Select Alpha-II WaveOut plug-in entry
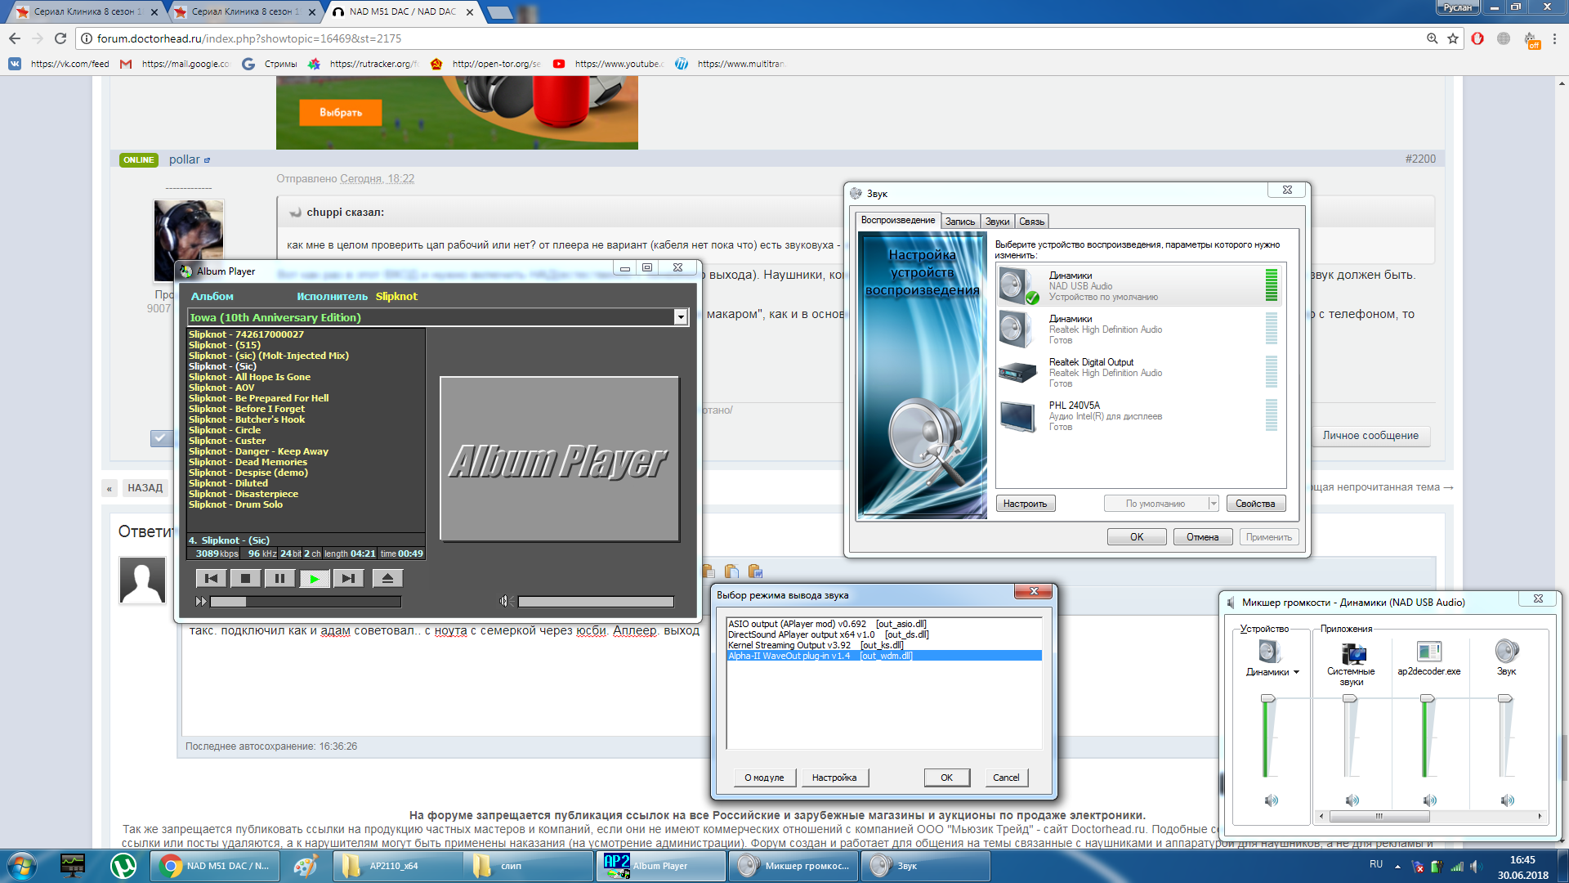This screenshot has width=1569, height=883. point(883,656)
